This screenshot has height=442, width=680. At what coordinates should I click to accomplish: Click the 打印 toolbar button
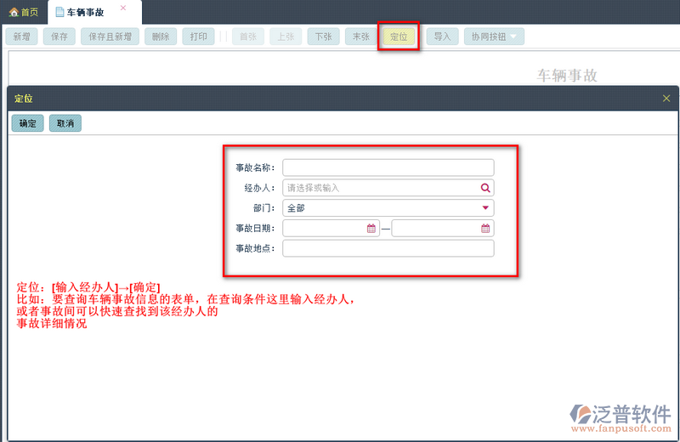click(199, 37)
